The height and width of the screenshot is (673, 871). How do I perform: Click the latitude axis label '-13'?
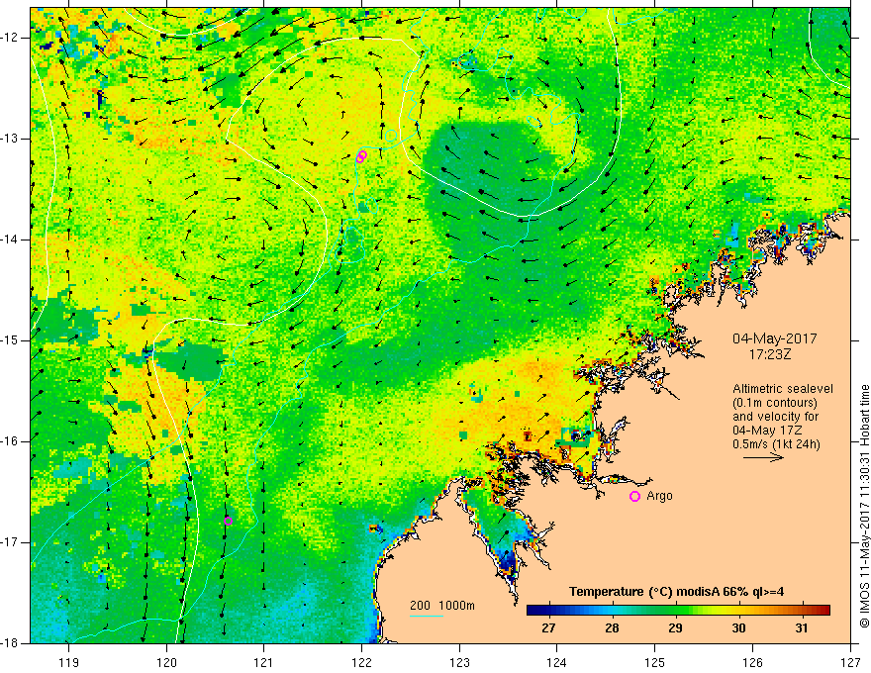coord(10,139)
